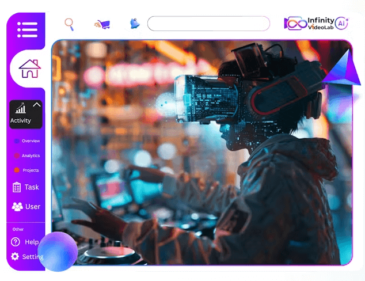Click the User group icon
The width and height of the screenshot is (365, 281).
point(17,207)
